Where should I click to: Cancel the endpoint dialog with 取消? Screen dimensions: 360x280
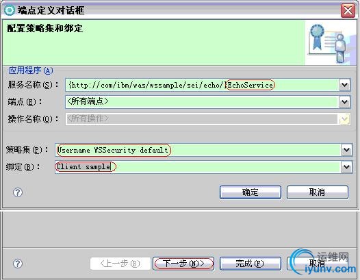tap(318, 192)
